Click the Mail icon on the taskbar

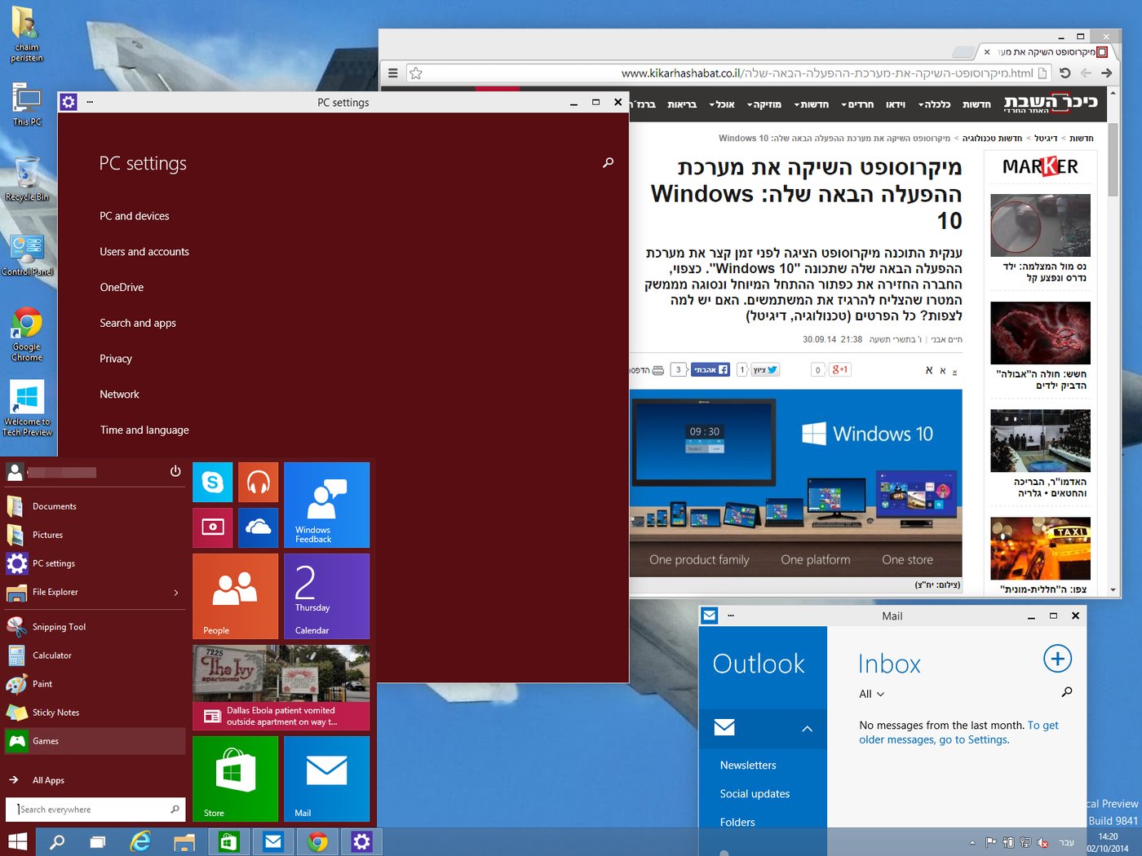[x=273, y=842]
